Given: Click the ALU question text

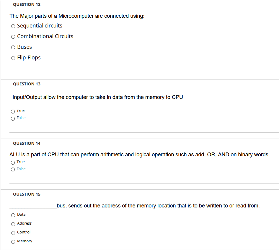Looking at the screenshot, I should pyautogui.click(x=139, y=154).
